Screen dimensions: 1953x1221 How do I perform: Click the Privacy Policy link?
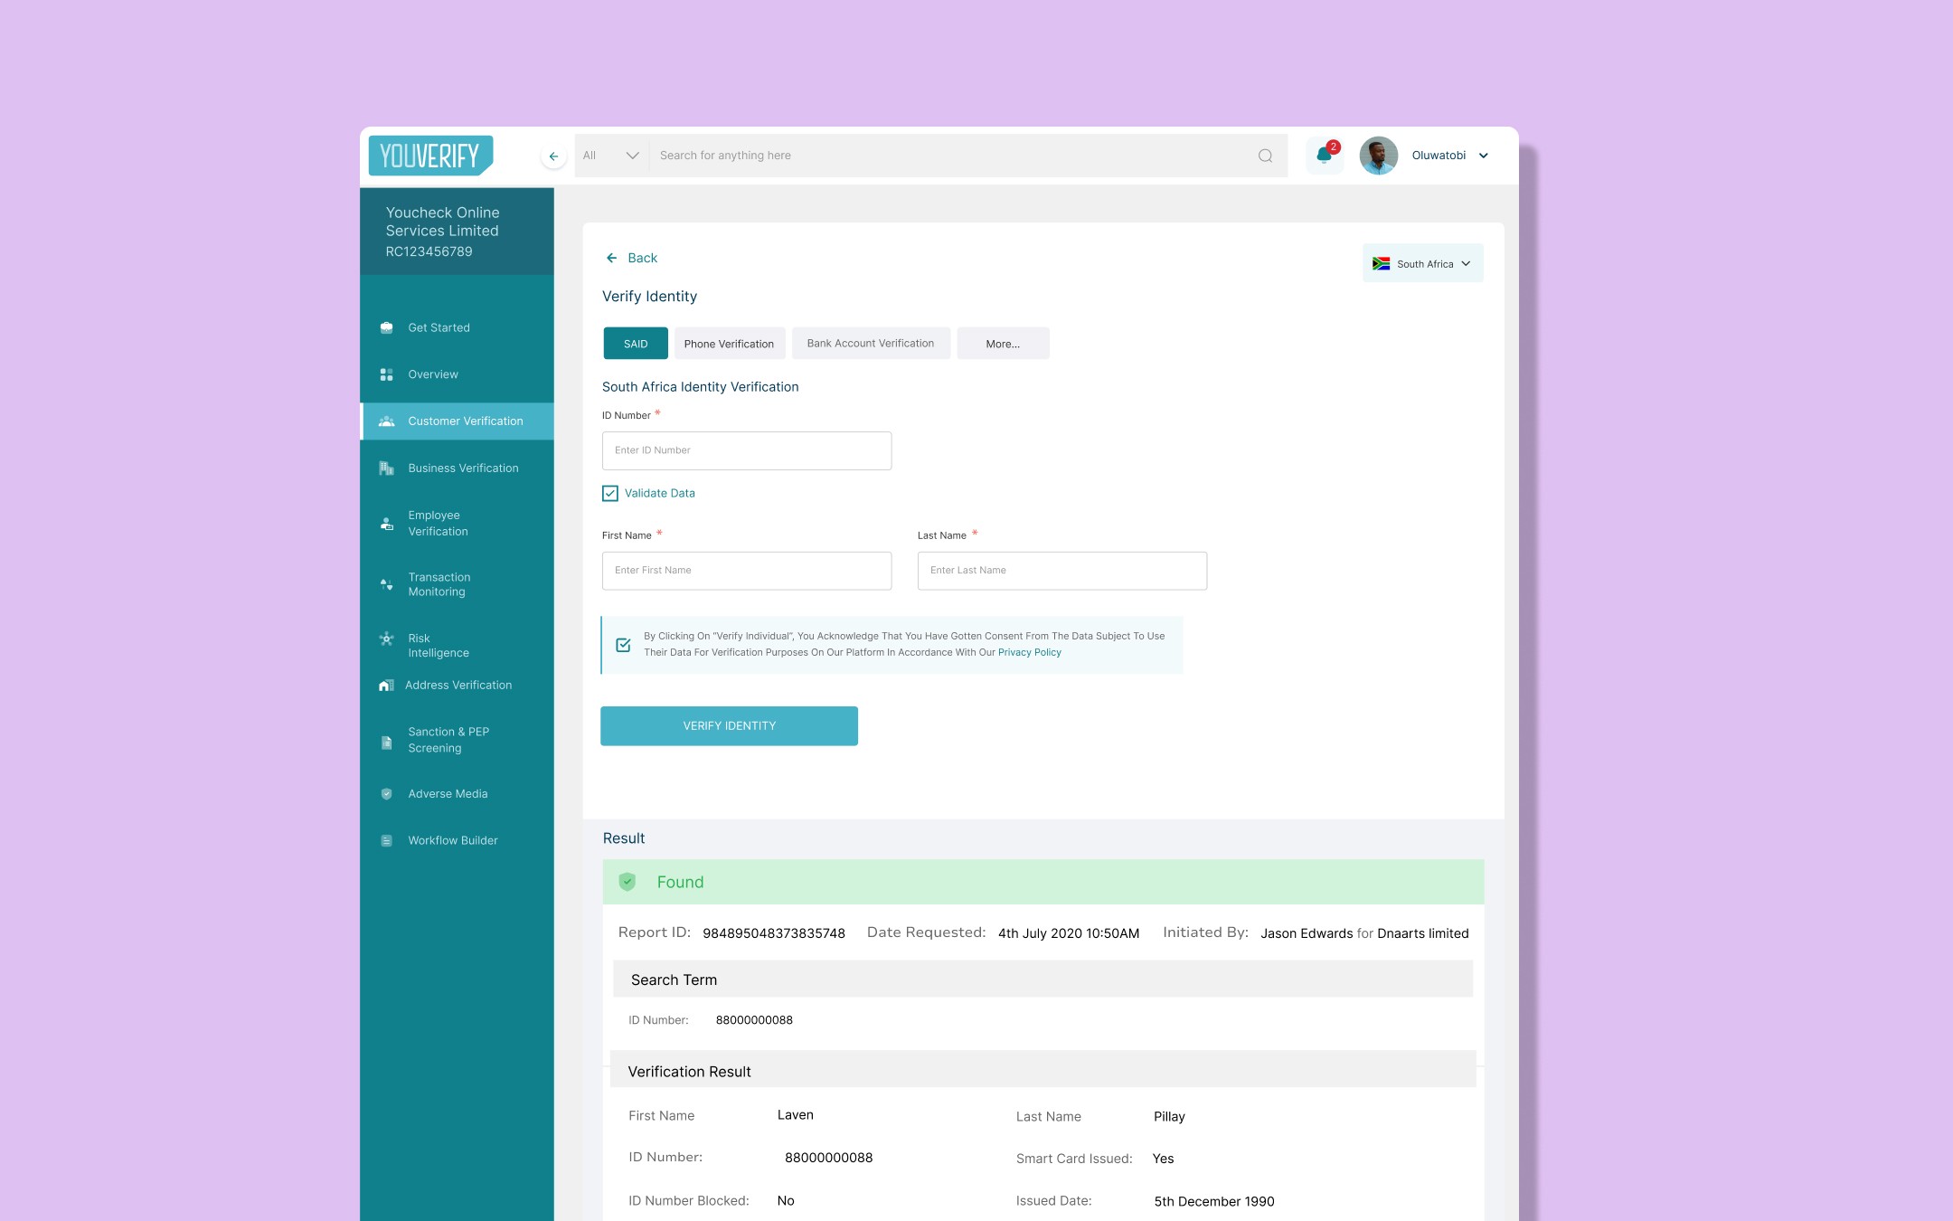click(1029, 651)
